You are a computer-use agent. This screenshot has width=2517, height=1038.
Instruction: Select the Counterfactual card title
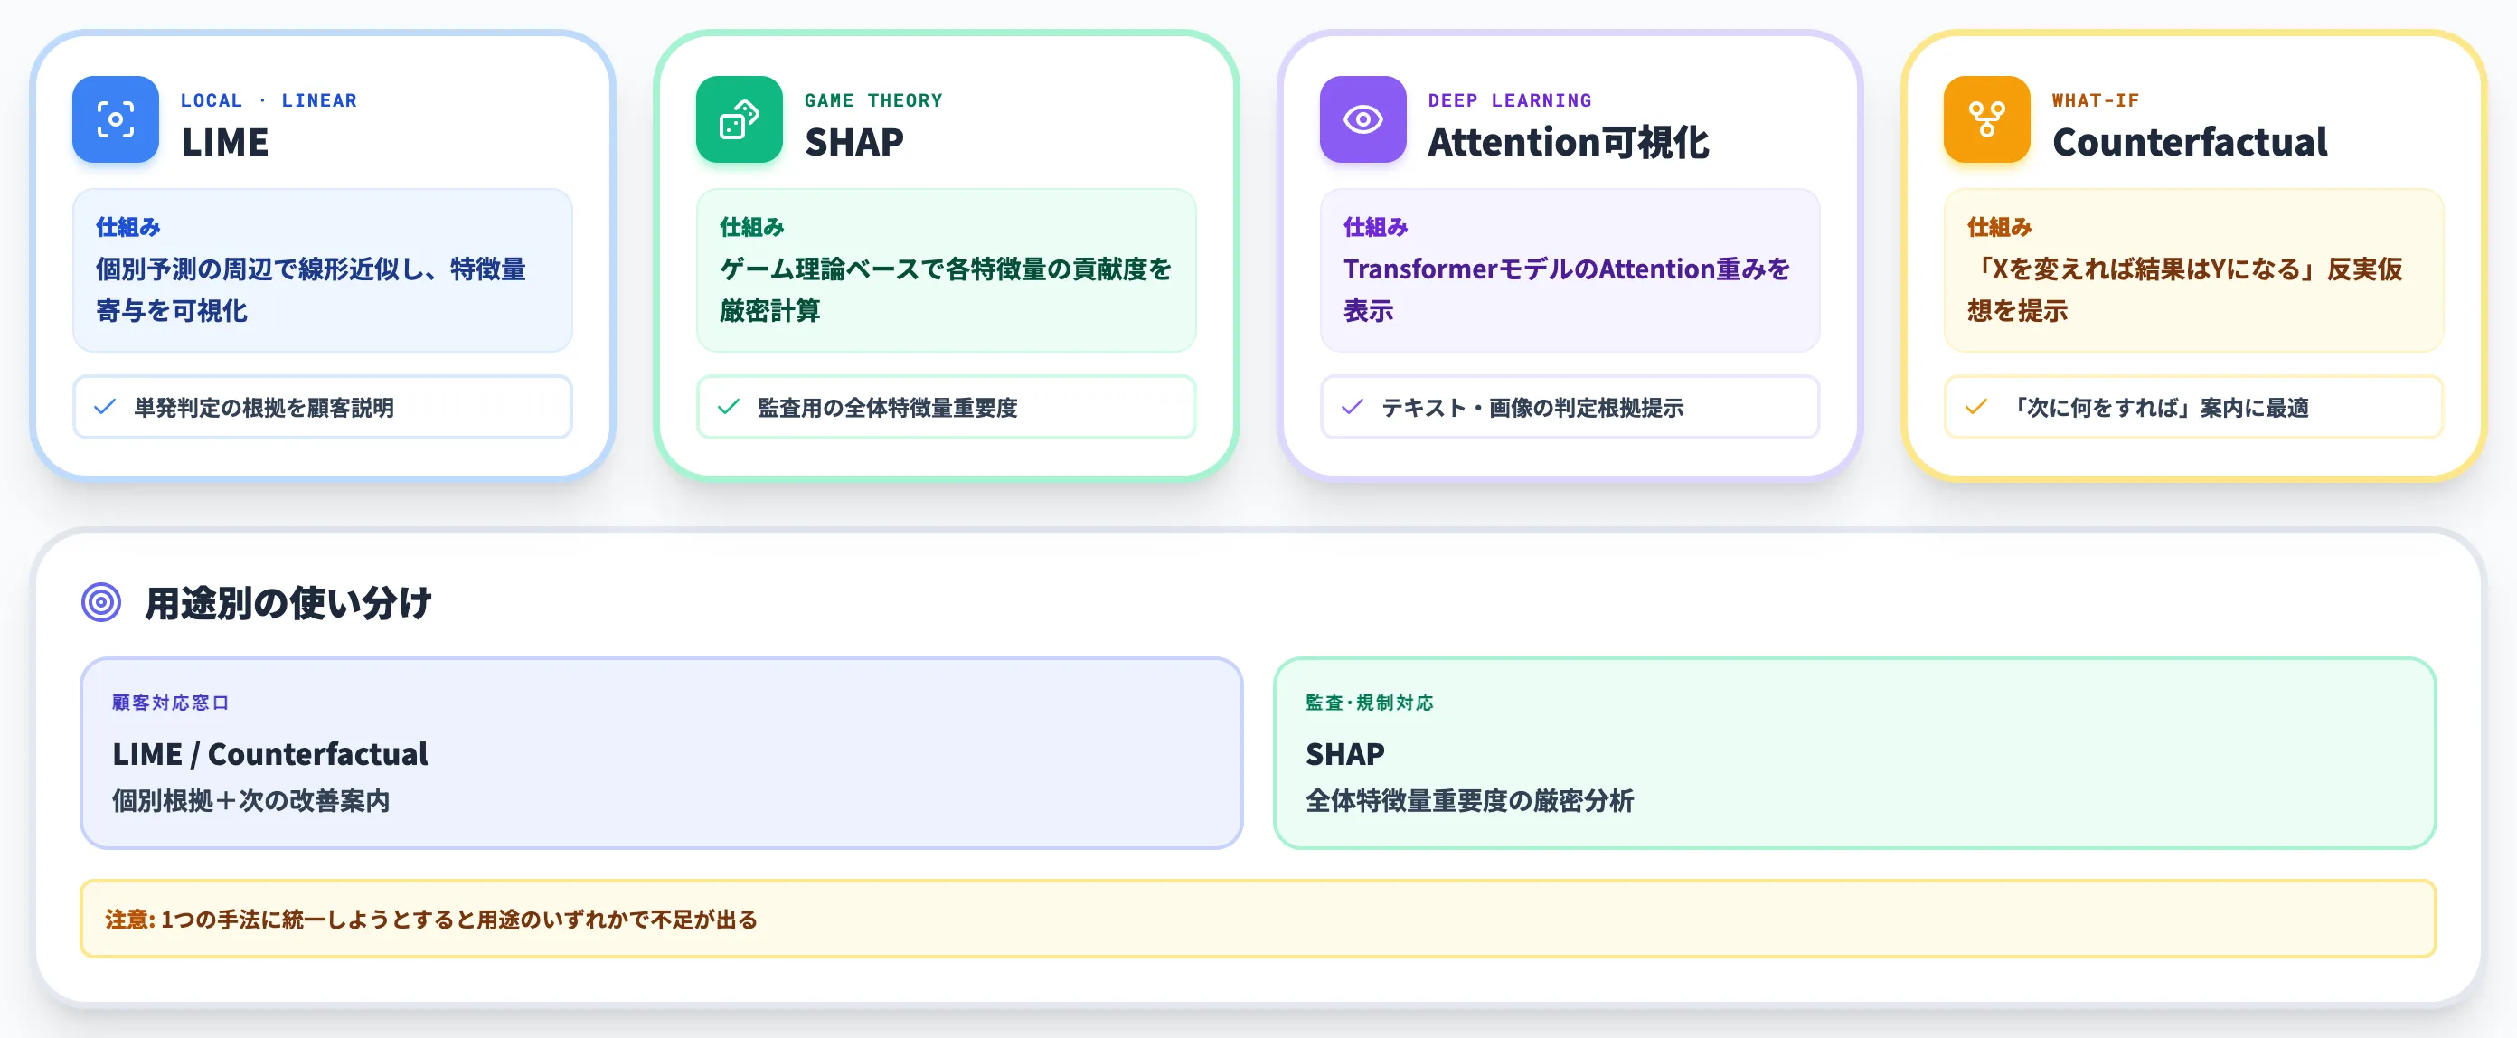(2190, 143)
